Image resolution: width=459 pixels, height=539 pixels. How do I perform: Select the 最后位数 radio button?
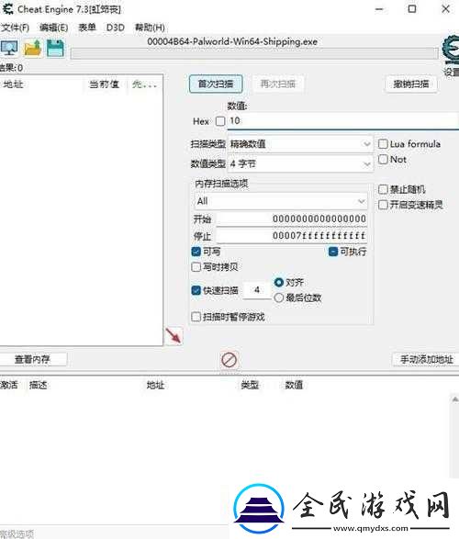click(x=279, y=298)
